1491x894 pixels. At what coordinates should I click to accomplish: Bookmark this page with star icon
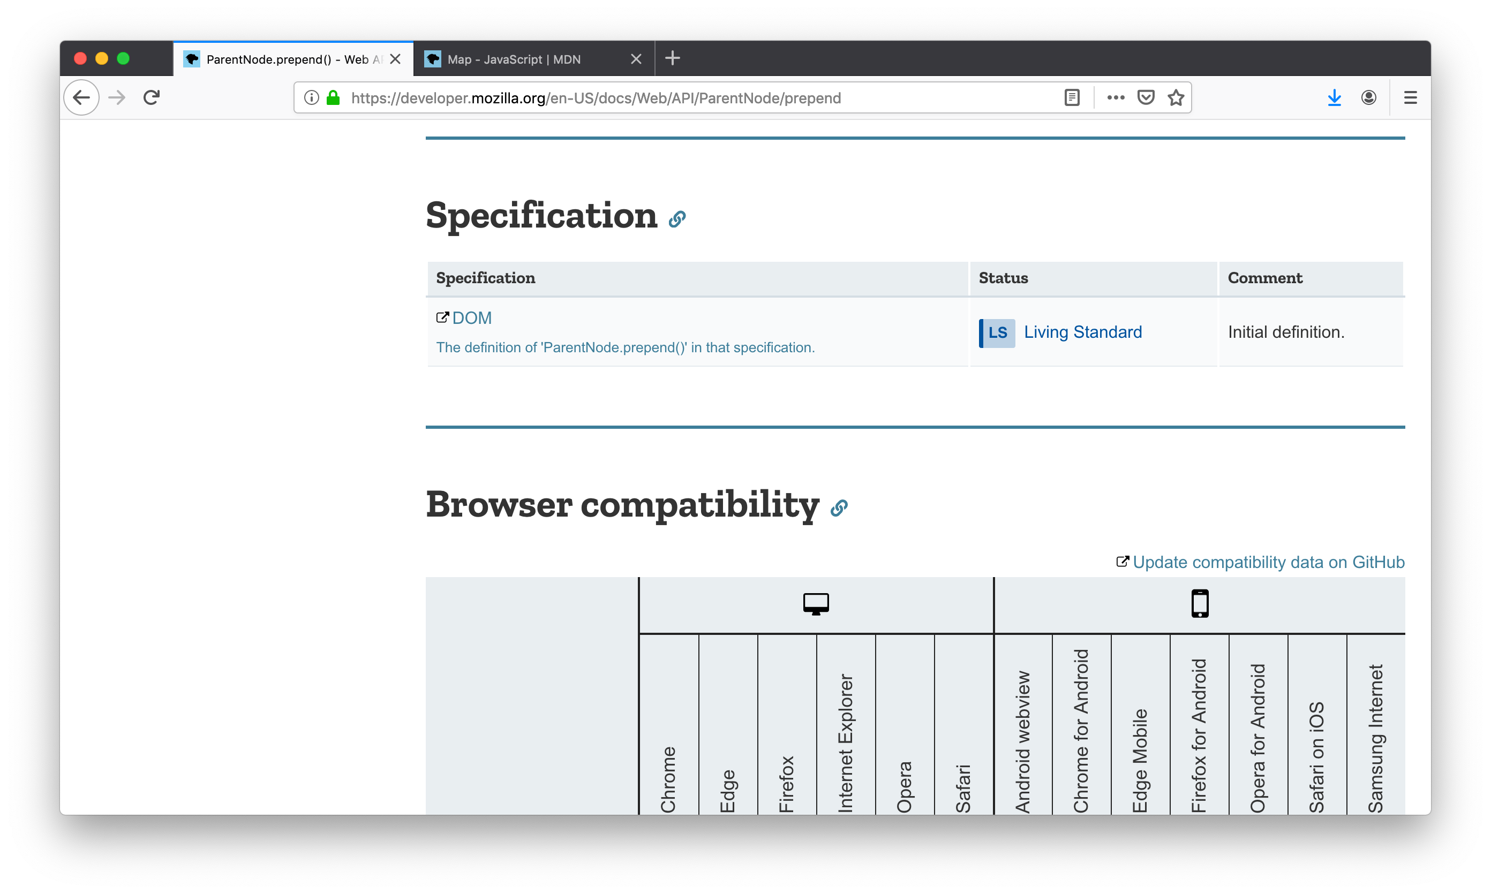[1176, 97]
